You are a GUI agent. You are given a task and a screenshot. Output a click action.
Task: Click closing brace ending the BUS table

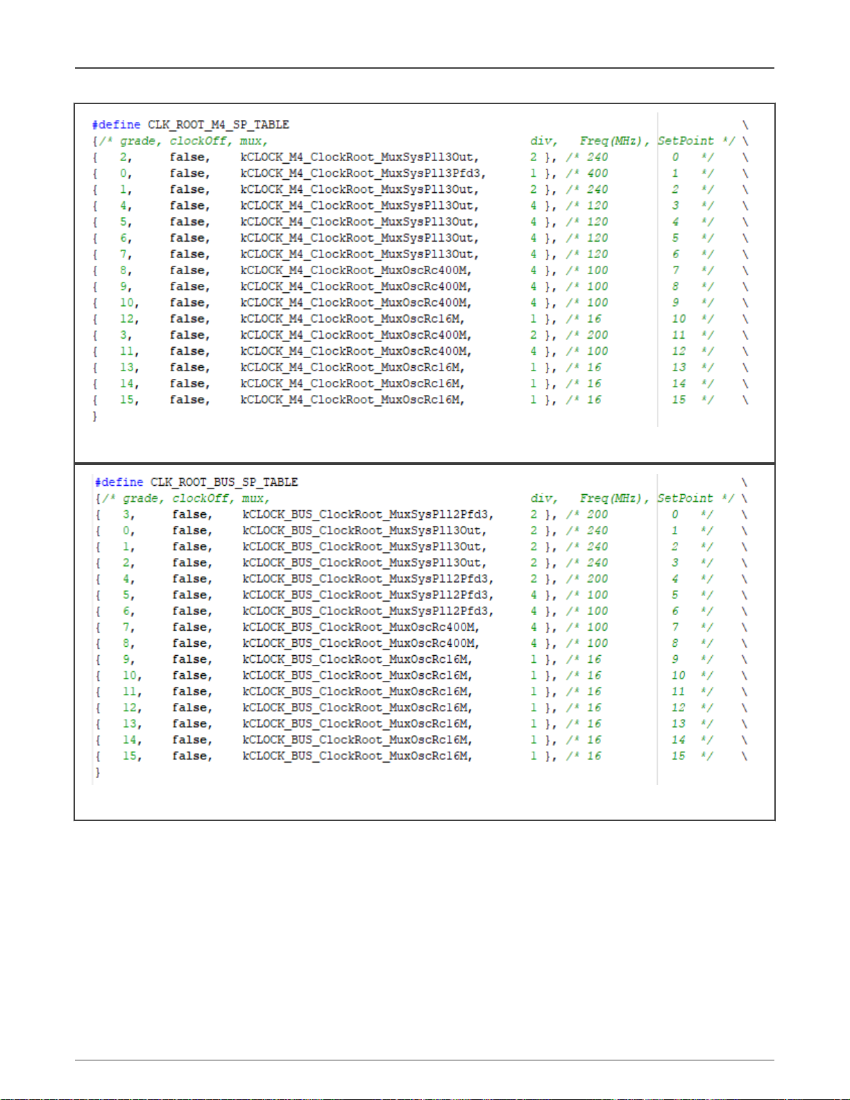tap(98, 772)
